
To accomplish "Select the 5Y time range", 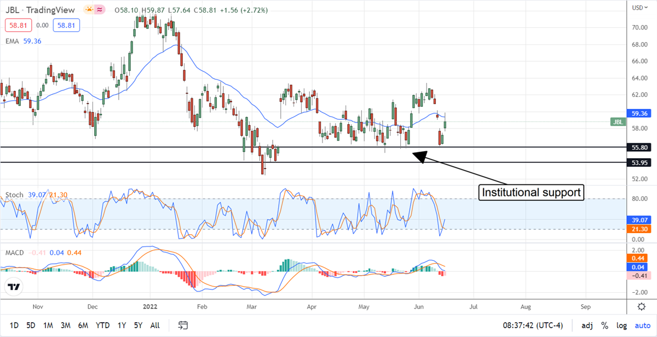I will point(139,325).
